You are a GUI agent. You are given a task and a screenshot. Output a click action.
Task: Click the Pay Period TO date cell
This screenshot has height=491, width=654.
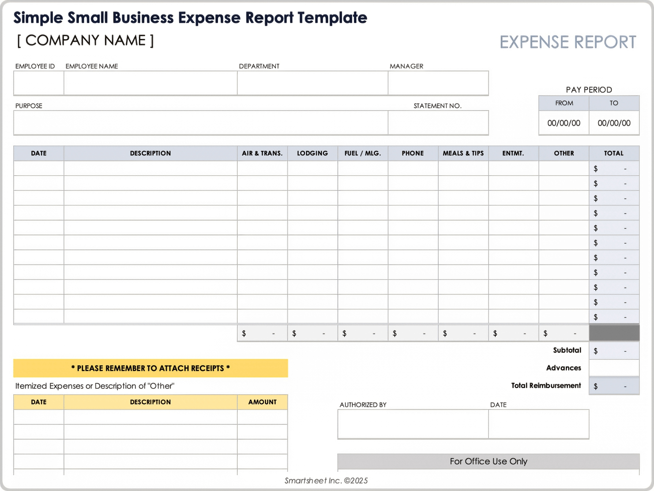(614, 123)
